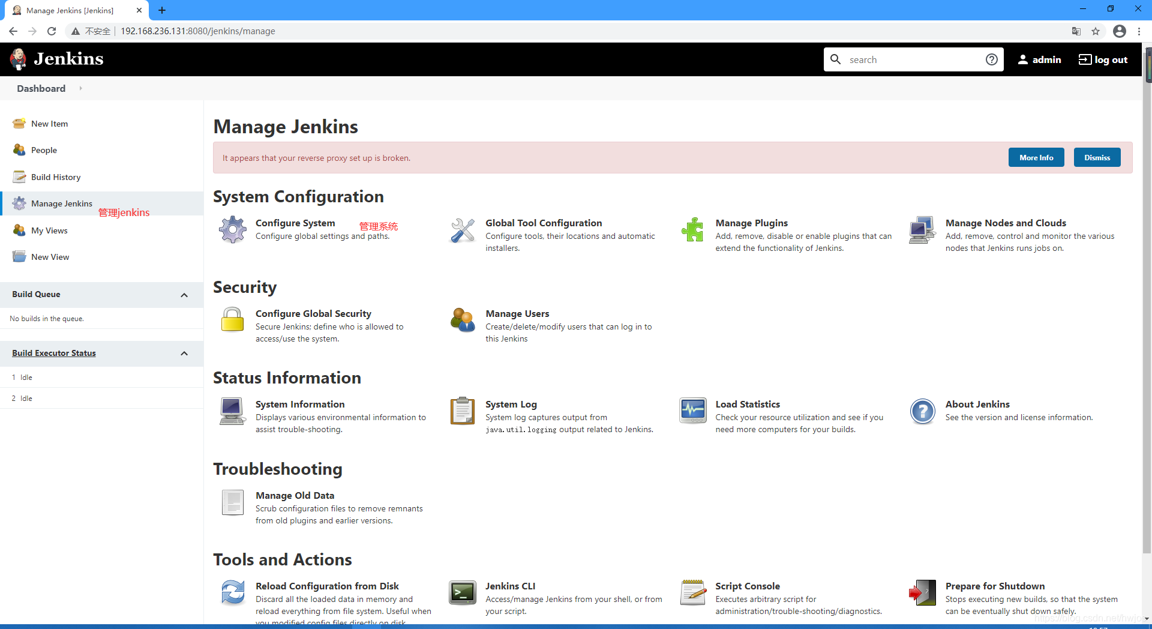Click the System Information monitor icon

click(x=233, y=411)
